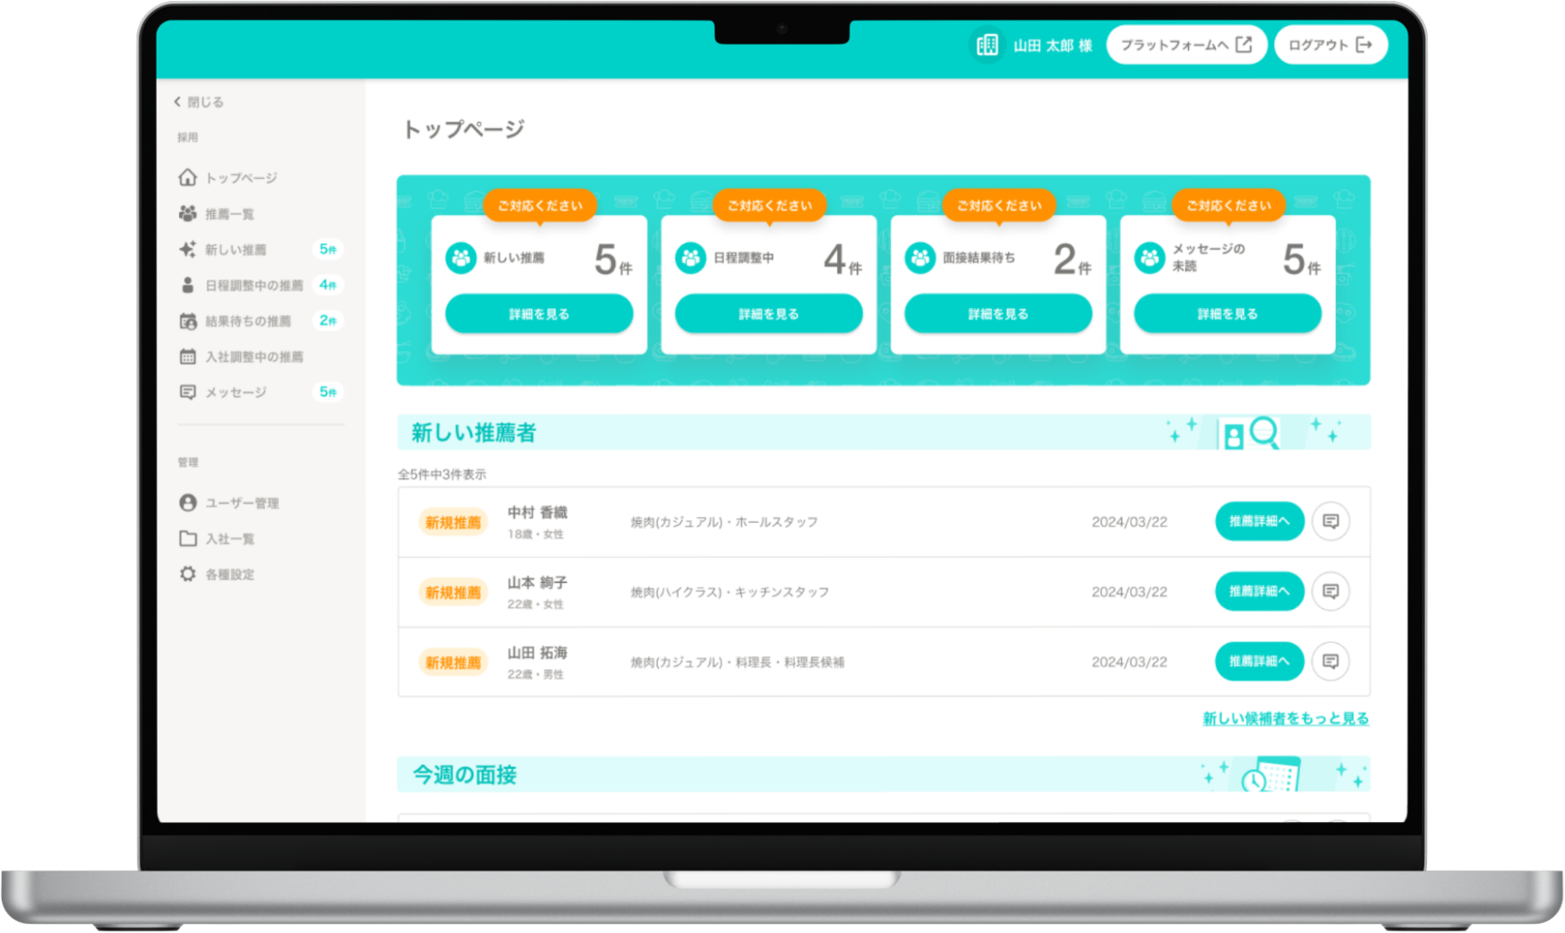Click the people icon for 推薦一覧
This screenshot has height=933, width=1565.
point(187,213)
